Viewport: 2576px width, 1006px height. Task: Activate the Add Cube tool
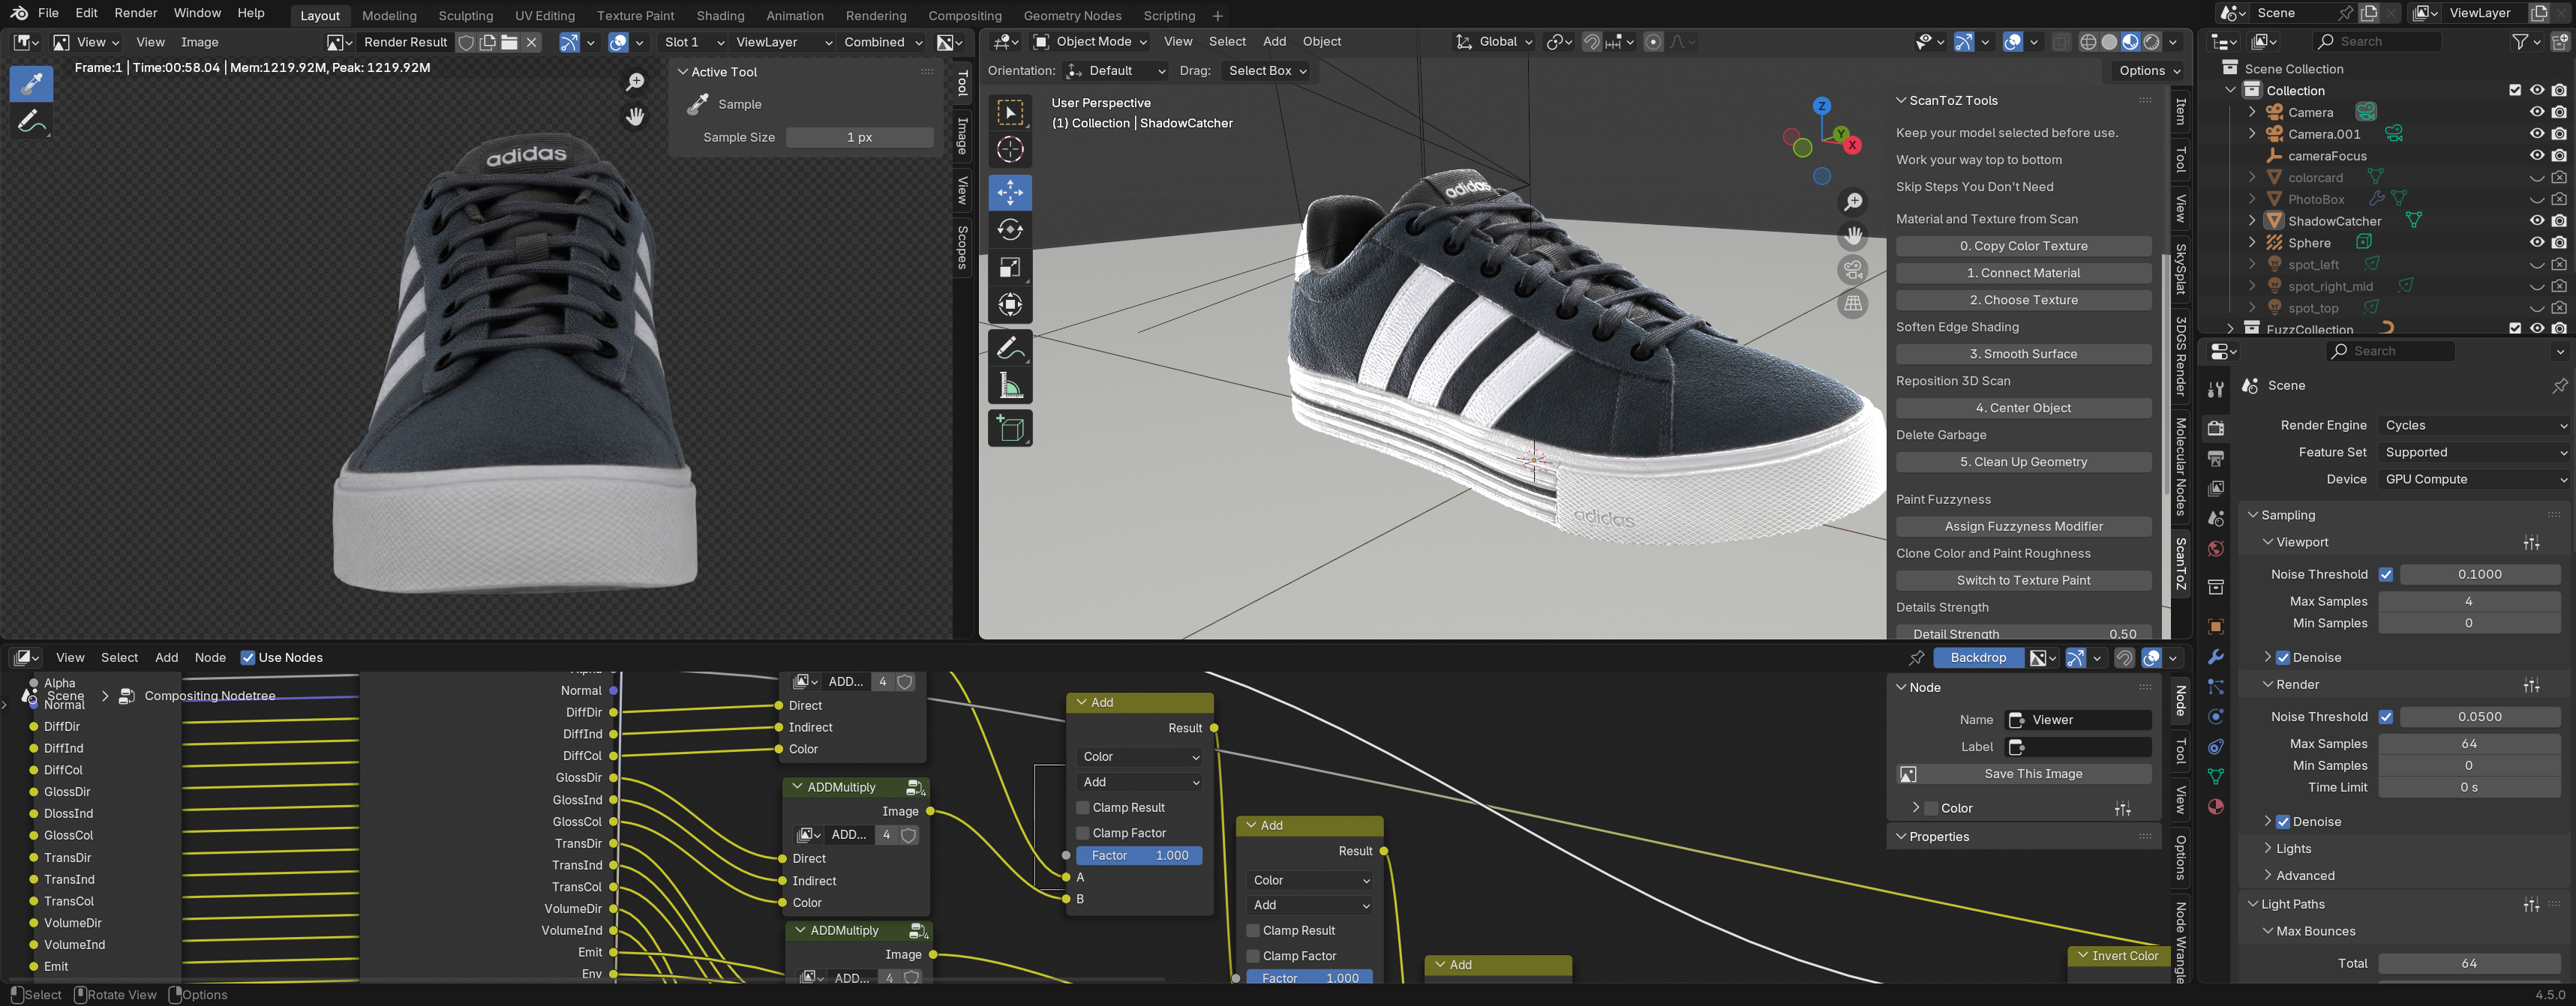(1010, 427)
